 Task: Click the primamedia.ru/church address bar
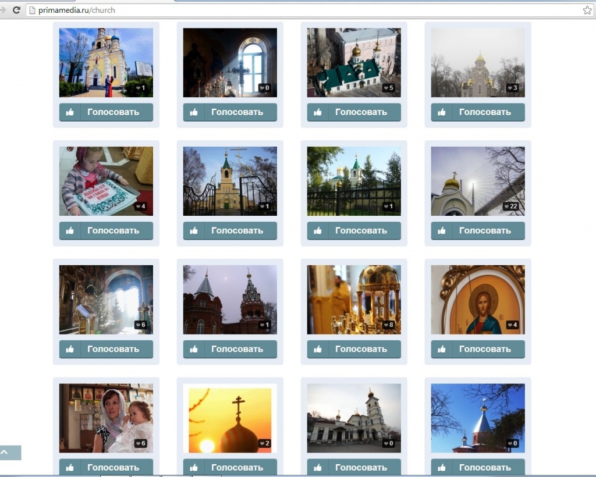(x=291, y=10)
